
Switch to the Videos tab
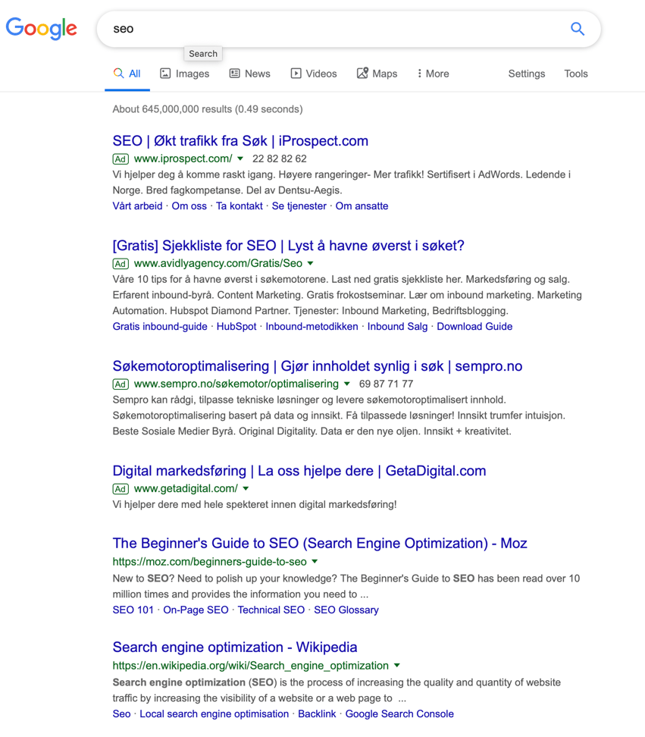[314, 74]
